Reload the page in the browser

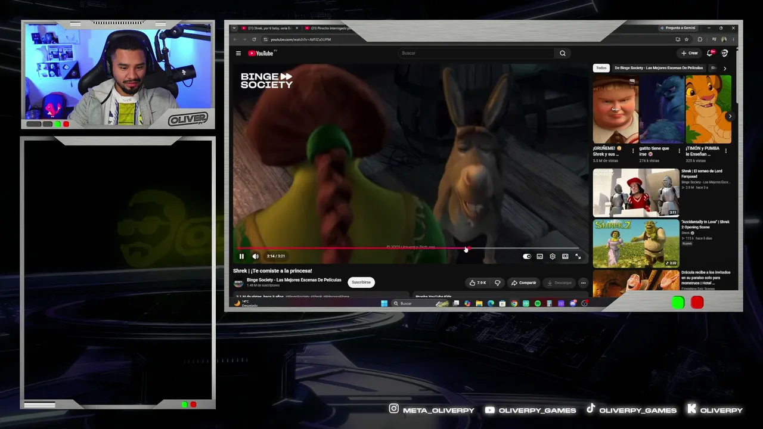(x=254, y=39)
